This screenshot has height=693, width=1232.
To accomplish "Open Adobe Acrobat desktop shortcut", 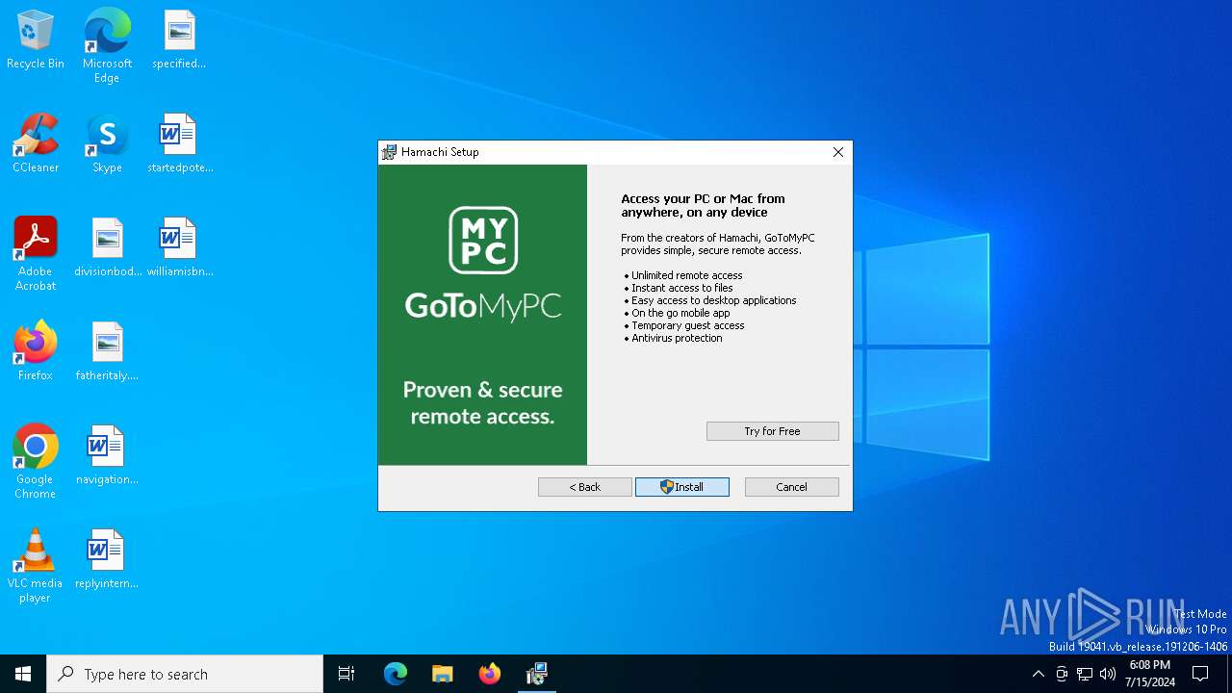I will (36, 254).
